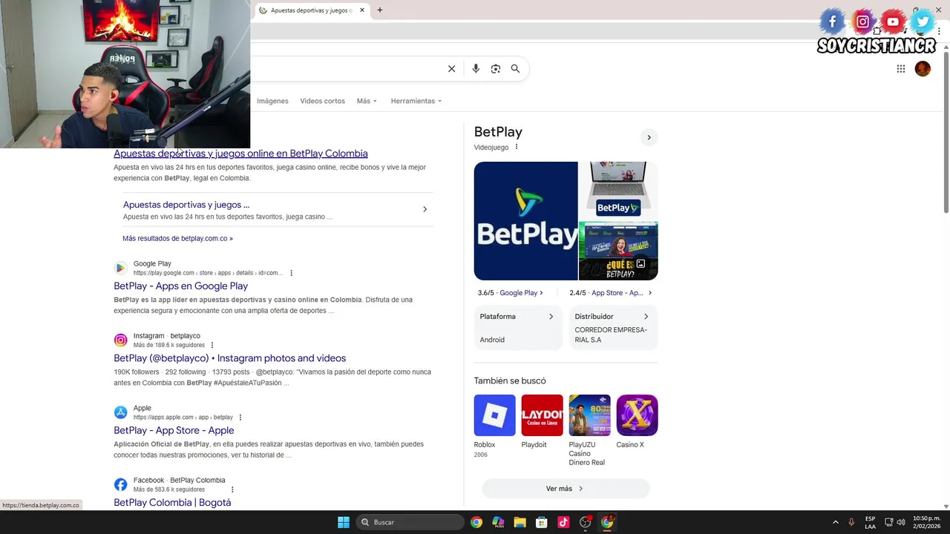
Task: Open Apuestas deportivas y juegos online en BetPlay Colombia
Action: pos(240,154)
